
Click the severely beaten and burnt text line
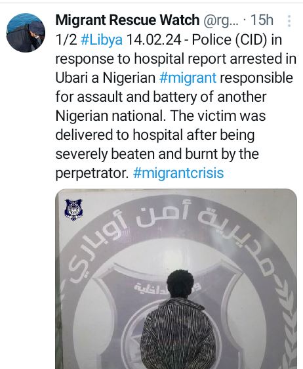tap(157, 154)
